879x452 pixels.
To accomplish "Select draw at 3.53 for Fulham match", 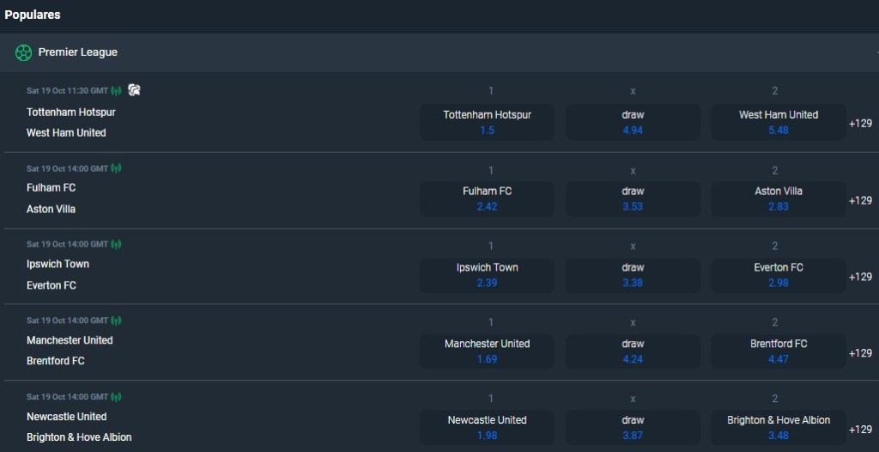I will pos(633,199).
